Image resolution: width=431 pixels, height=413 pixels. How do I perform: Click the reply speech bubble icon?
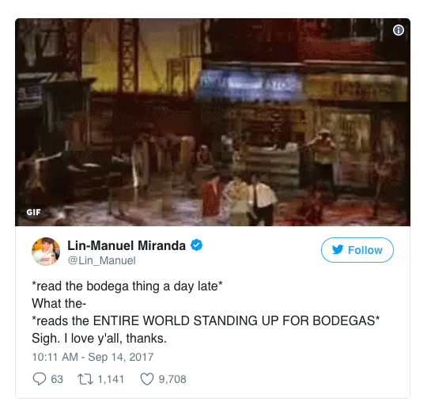tap(40, 379)
